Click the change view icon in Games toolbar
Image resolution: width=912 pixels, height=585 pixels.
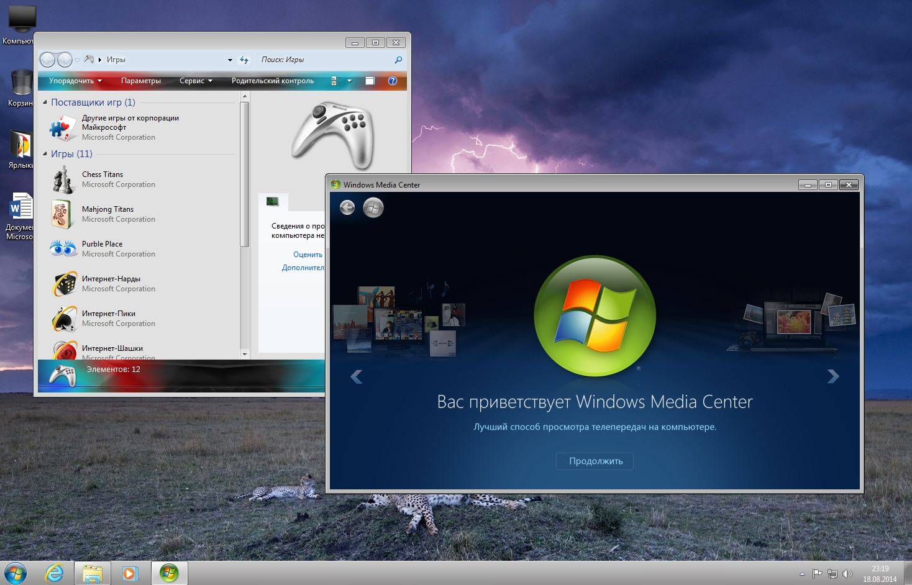point(334,81)
